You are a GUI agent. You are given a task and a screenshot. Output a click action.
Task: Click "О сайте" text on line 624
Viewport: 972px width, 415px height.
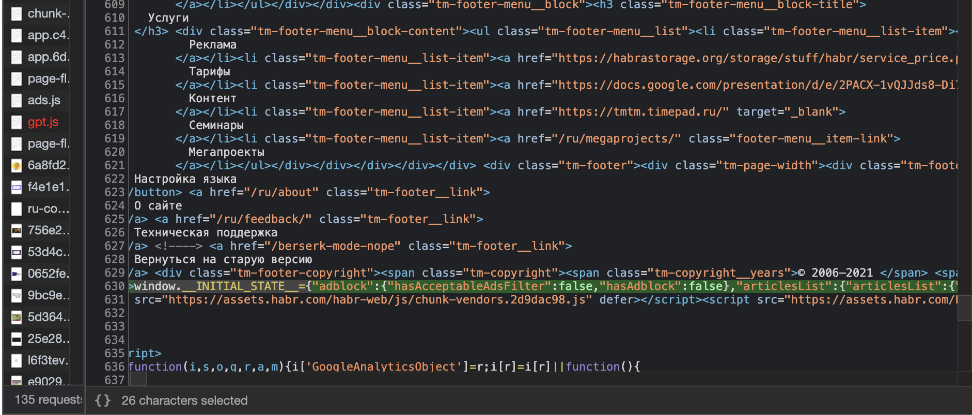(x=158, y=206)
